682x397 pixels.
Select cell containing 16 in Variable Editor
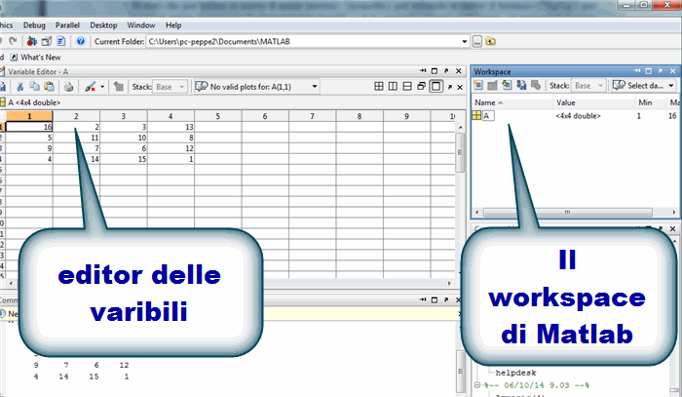29,127
